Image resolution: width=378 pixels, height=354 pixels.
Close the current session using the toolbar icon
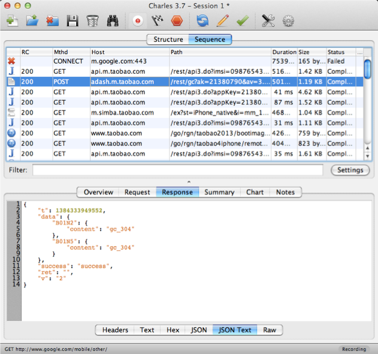[x=52, y=21]
